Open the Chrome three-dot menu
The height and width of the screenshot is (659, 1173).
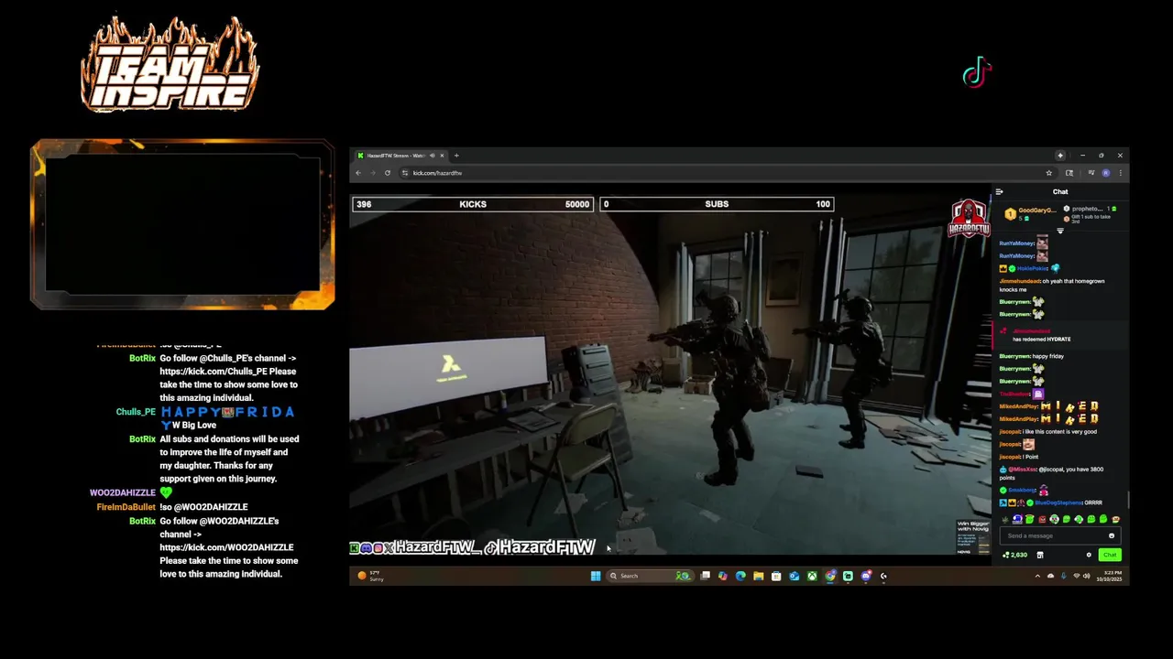(1120, 173)
